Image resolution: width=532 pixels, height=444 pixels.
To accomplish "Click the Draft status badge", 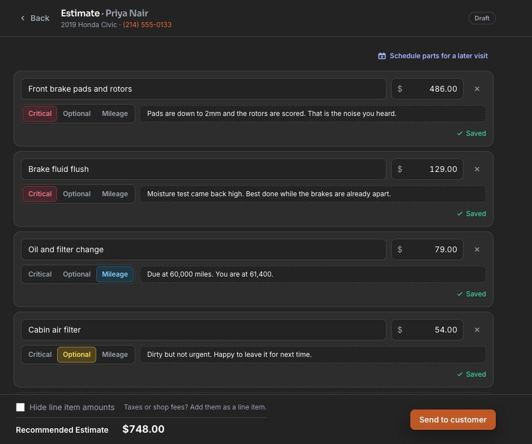I will [482, 18].
